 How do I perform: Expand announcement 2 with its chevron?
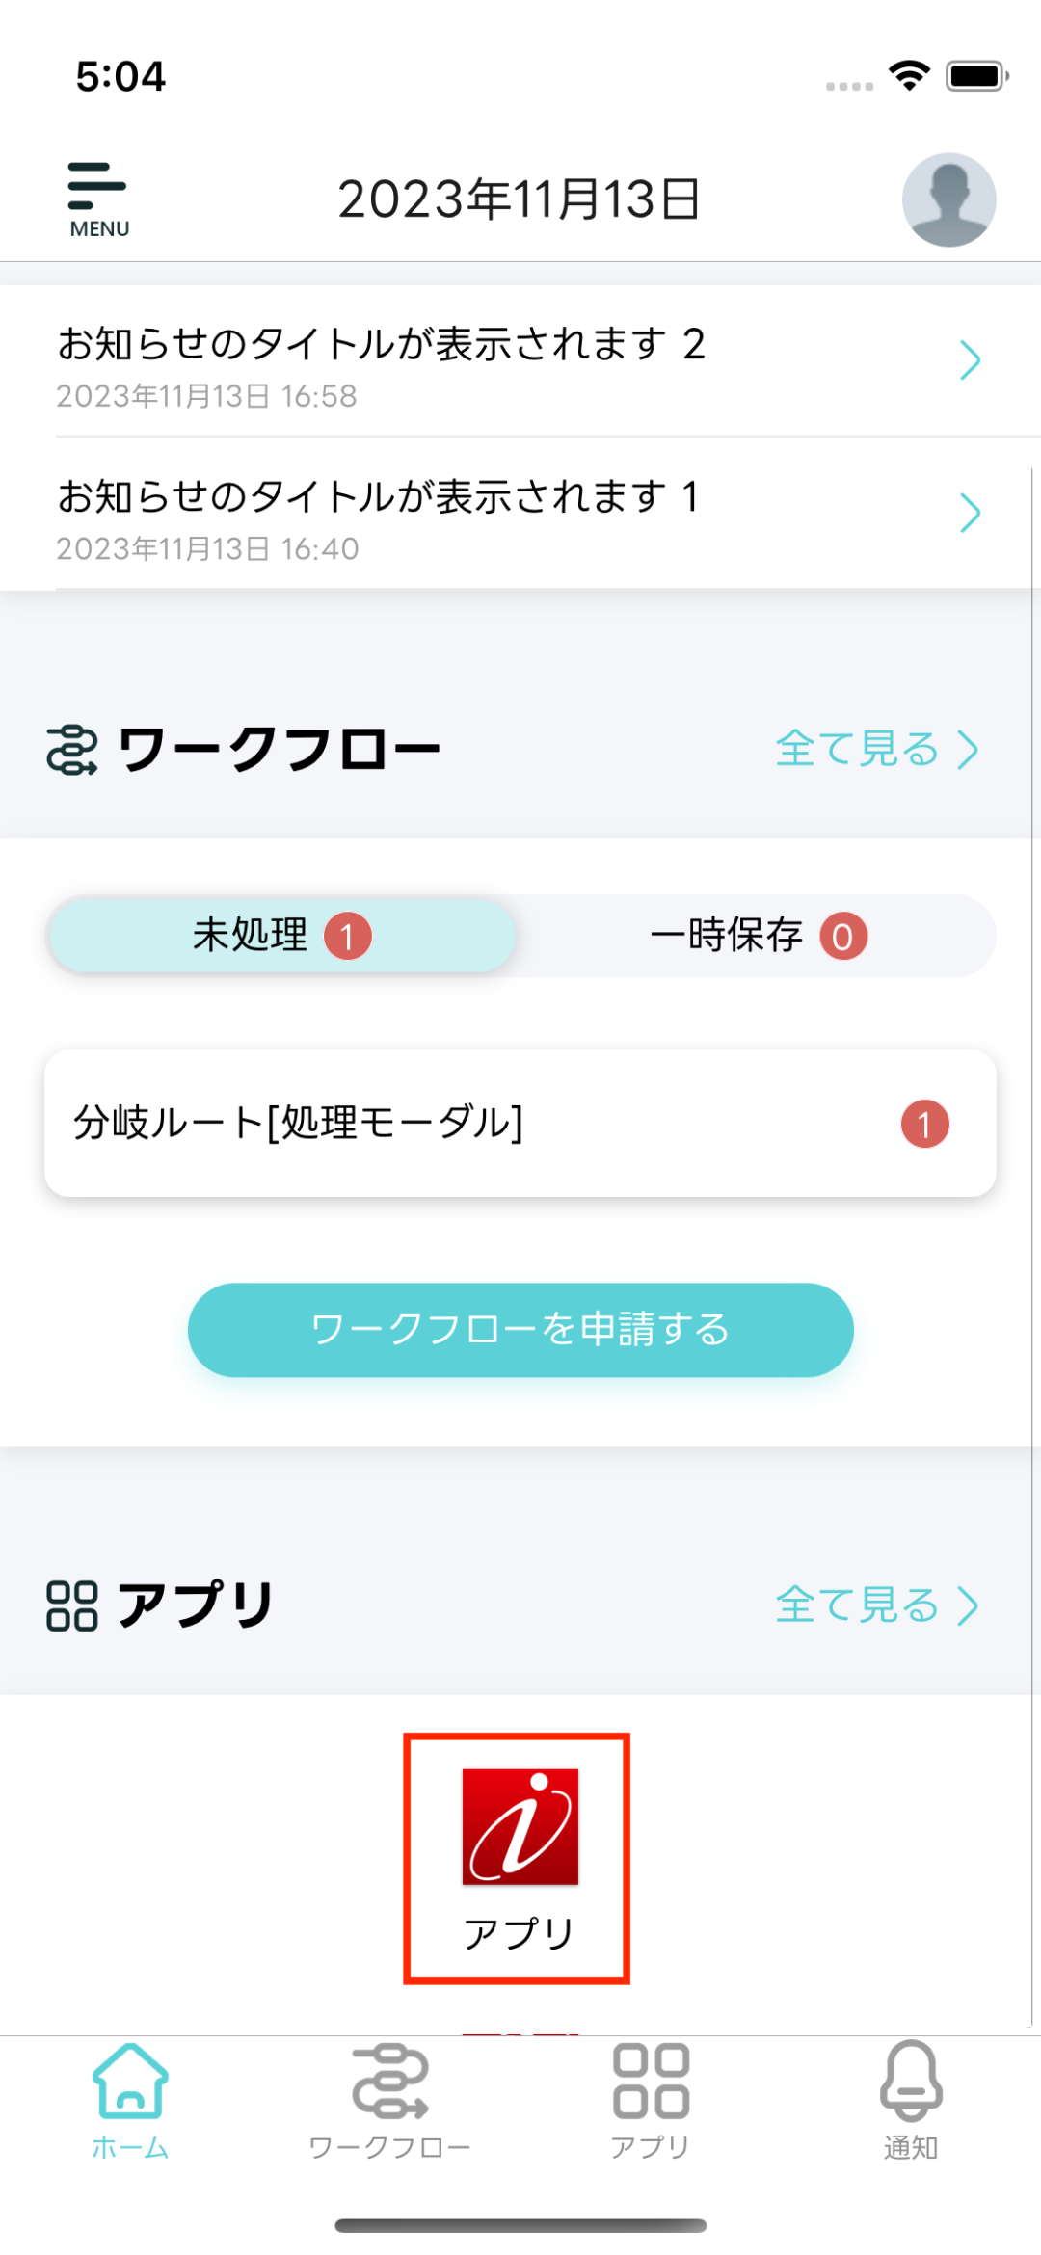(970, 360)
